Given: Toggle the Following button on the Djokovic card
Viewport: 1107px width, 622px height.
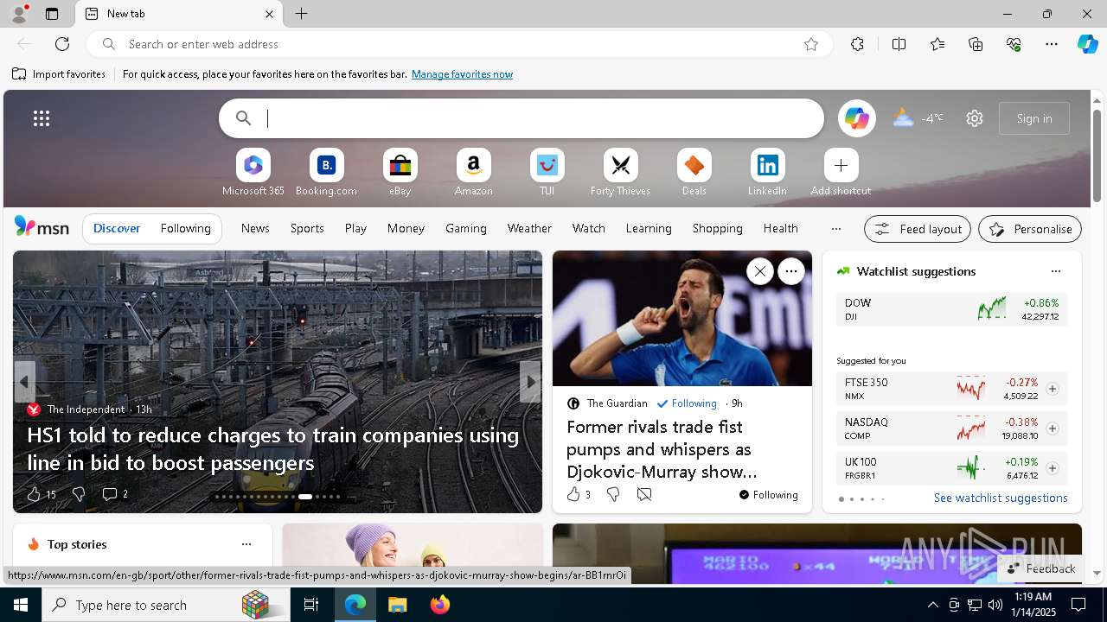Looking at the screenshot, I should point(768,495).
